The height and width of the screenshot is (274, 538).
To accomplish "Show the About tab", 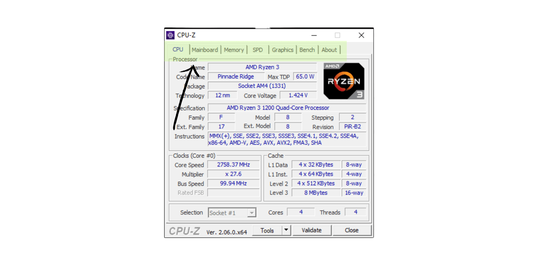I will tap(329, 50).
